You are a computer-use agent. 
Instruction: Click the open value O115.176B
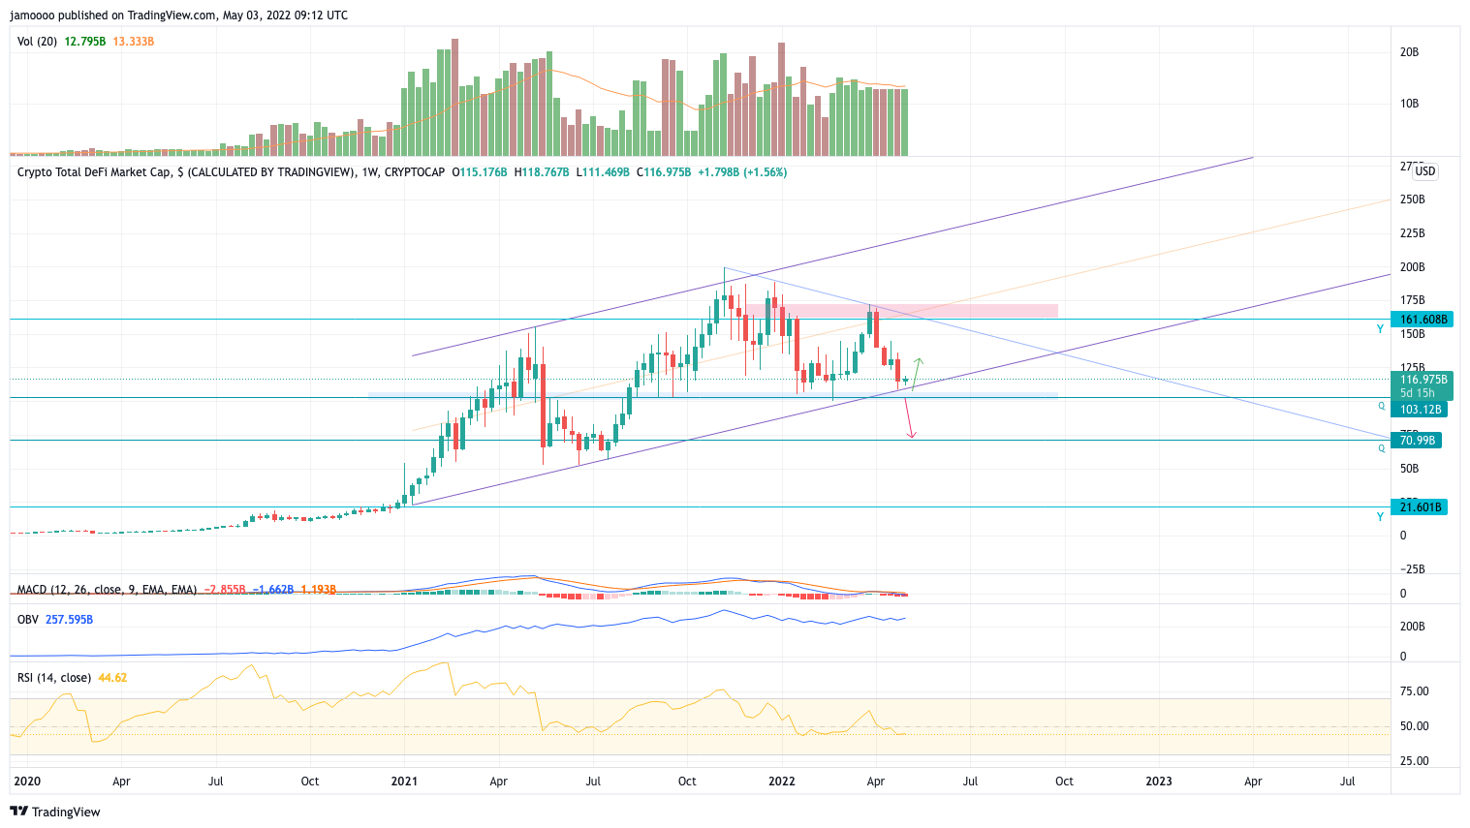[480, 172]
